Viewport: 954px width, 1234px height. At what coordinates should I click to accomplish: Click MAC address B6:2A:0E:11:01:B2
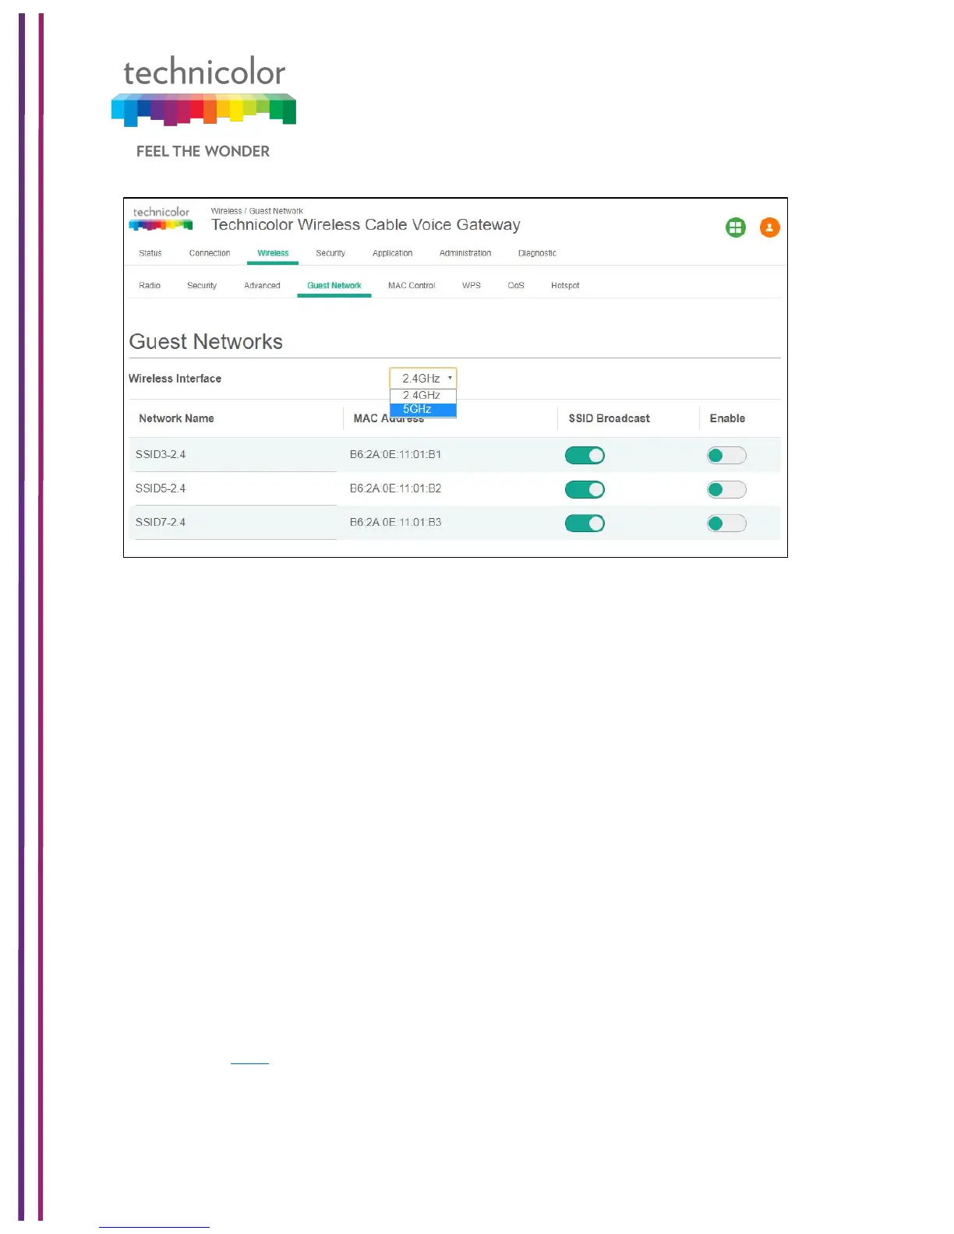(395, 488)
